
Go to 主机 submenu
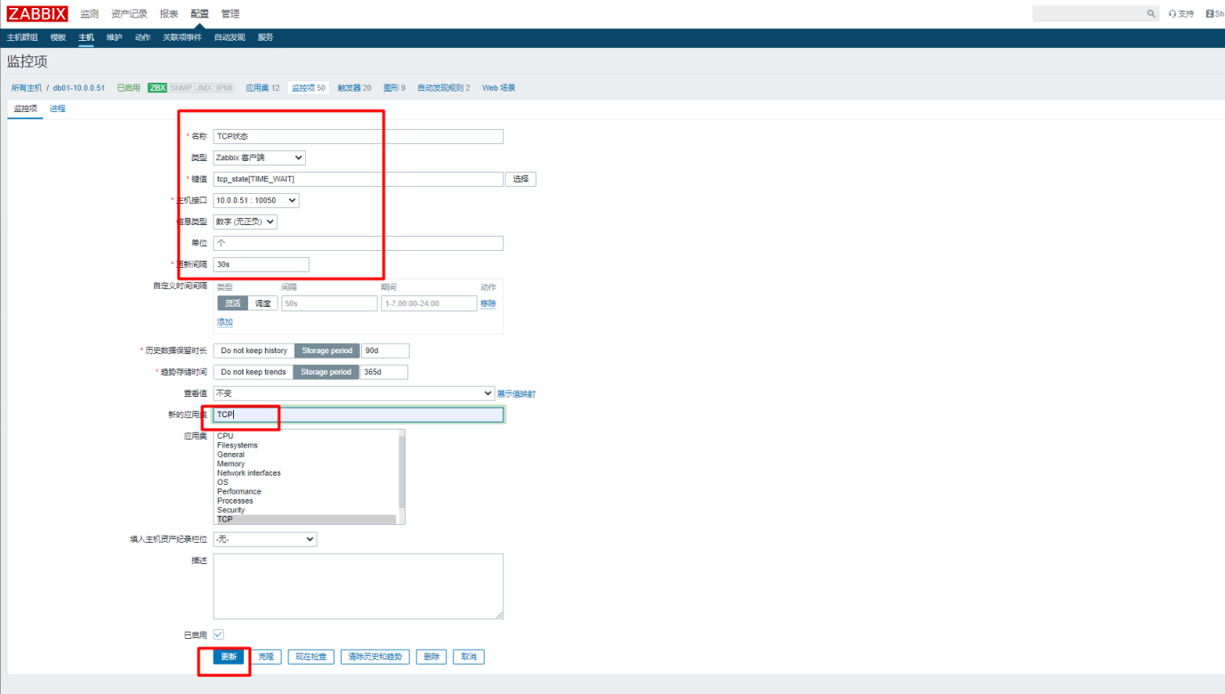(x=86, y=37)
